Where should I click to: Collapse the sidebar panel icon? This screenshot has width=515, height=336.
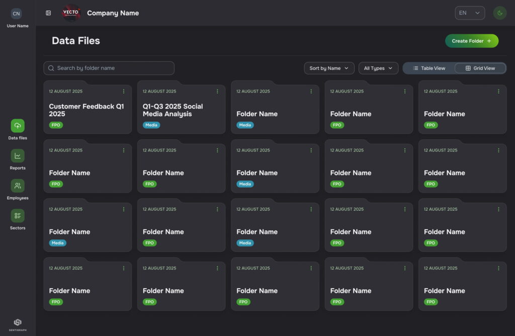[48, 13]
